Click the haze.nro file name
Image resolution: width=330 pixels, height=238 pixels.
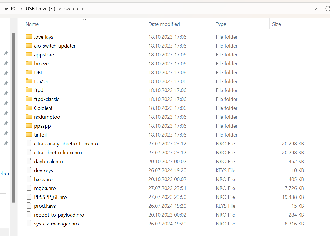pyautogui.click(x=44, y=179)
